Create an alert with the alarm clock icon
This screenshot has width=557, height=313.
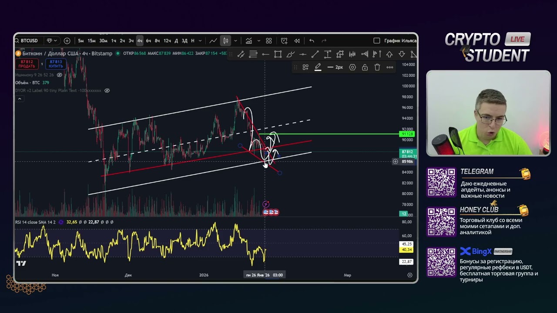(x=284, y=40)
